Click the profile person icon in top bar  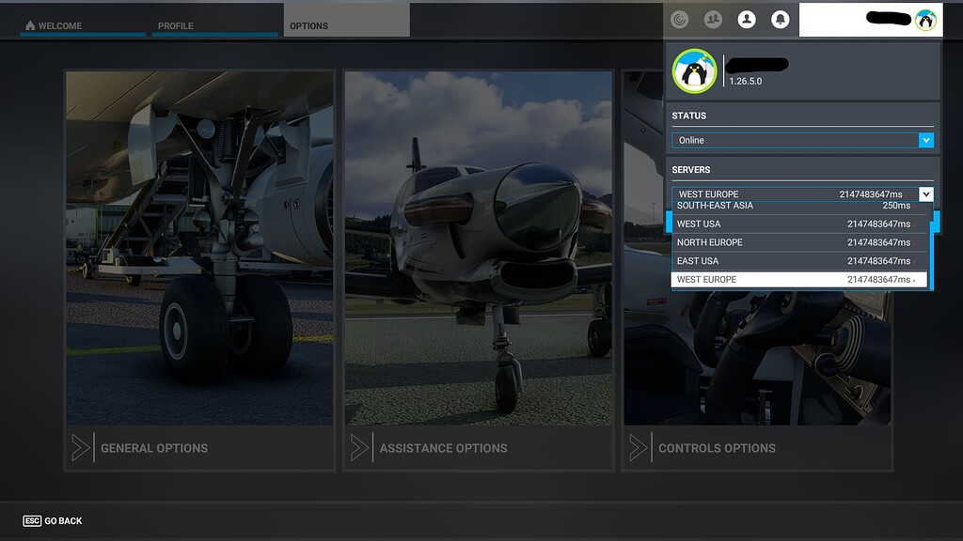pyautogui.click(x=747, y=19)
